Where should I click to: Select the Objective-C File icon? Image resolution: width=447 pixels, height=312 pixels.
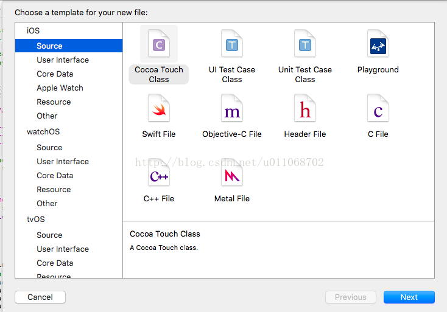[232, 108]
